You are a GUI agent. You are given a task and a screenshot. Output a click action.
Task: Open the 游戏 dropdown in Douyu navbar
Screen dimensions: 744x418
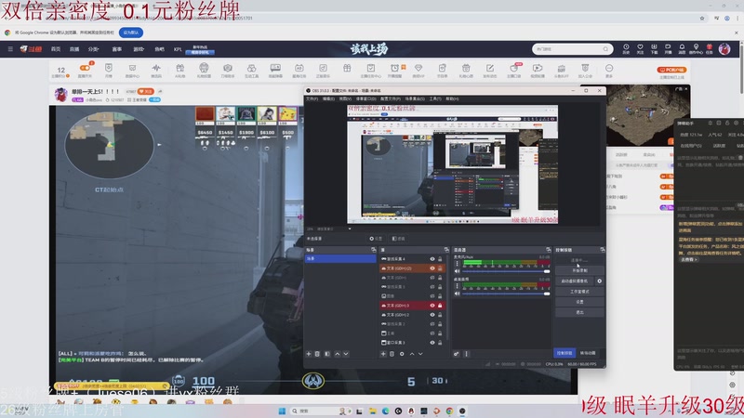pos(138,49)
